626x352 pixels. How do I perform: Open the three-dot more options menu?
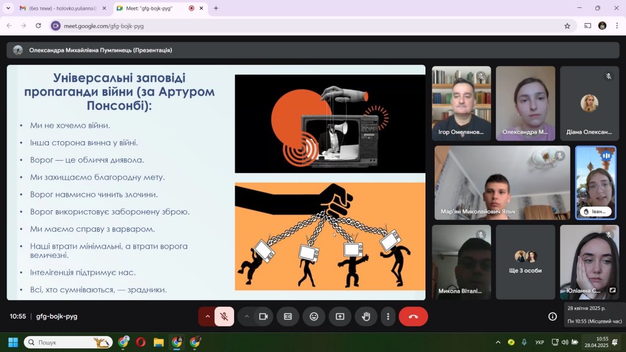[388, 317]
